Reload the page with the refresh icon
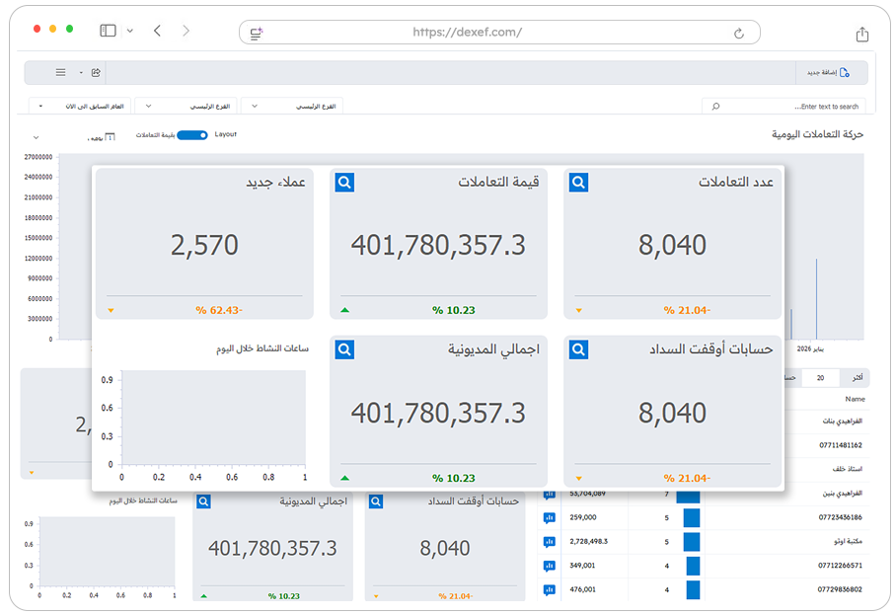Screen dimensions: 896x616 pyautogui.click(x=739, y=34)
